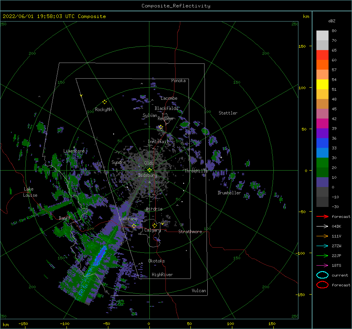Click the Banff label
This screenshot has height=329, width=352.
pyautogui.click(x=65, y=218)
